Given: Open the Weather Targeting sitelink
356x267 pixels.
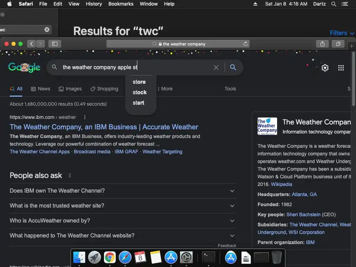Looking at the screenshot, I should pos(162,152).
